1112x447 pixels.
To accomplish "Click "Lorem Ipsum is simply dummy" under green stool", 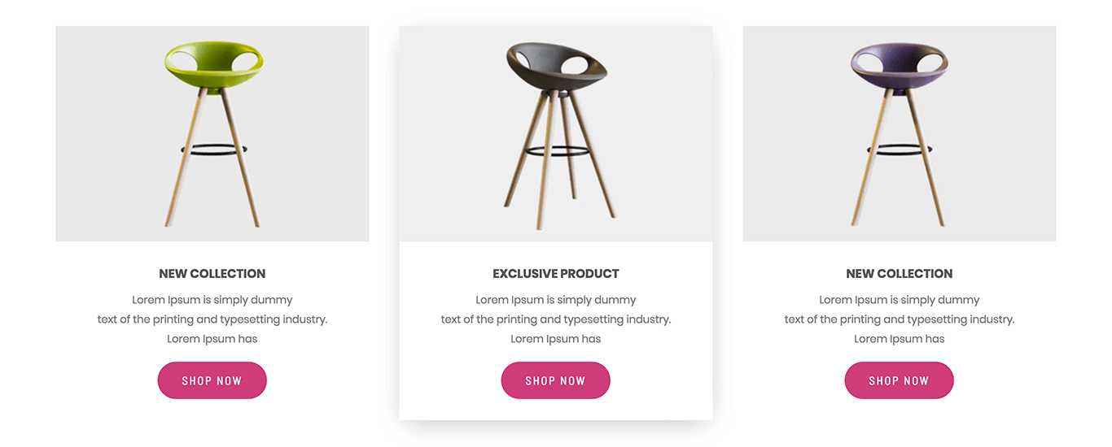I will point(212,300).
